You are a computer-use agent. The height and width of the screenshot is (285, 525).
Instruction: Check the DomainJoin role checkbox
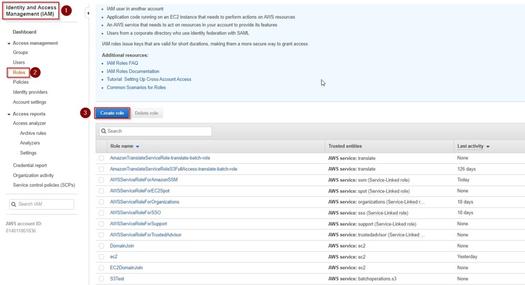coord(101,246)
